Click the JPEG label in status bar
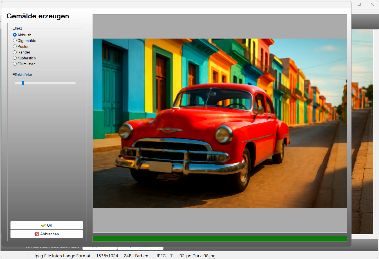The width and height of the screenshot is (379, 259). pyautogui.click(x=161, y=256)
